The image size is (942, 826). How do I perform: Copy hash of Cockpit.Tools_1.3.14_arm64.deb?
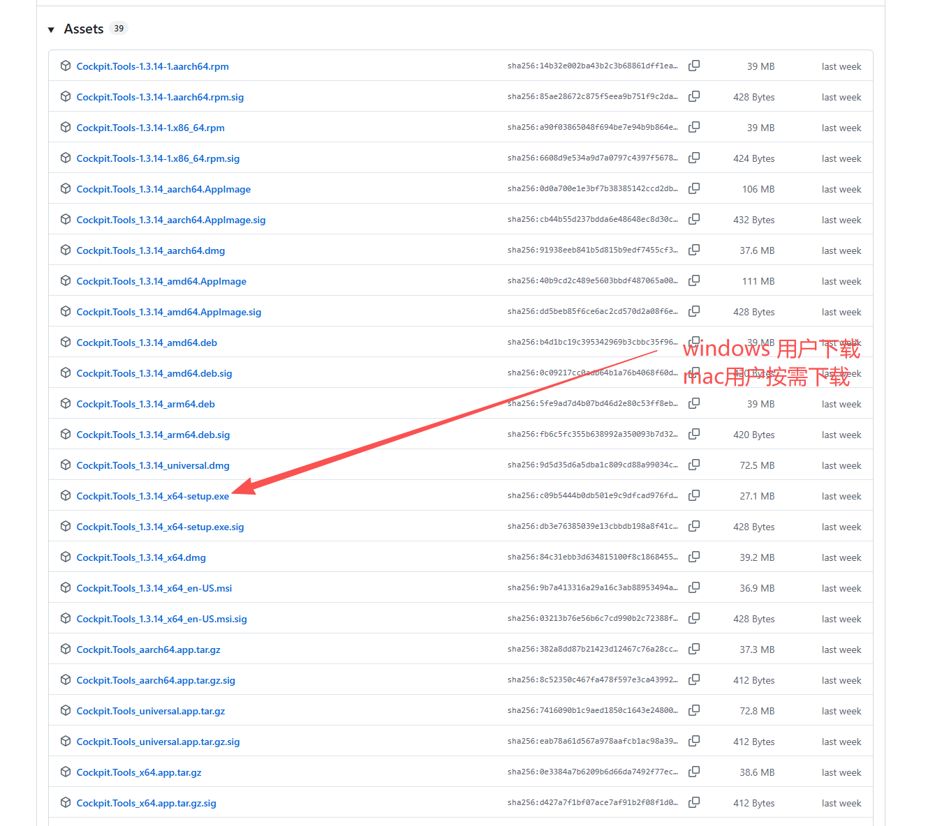click(x=694, y=403)
